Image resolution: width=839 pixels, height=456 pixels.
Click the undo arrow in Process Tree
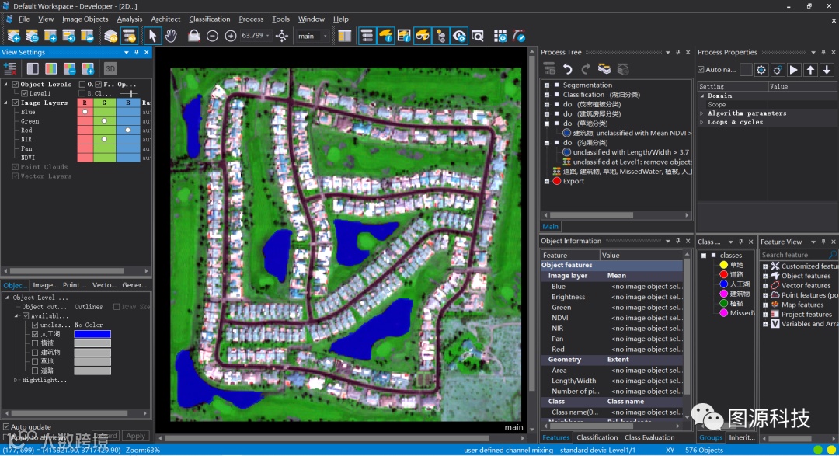pyautogui.click(x=568, y=69)
